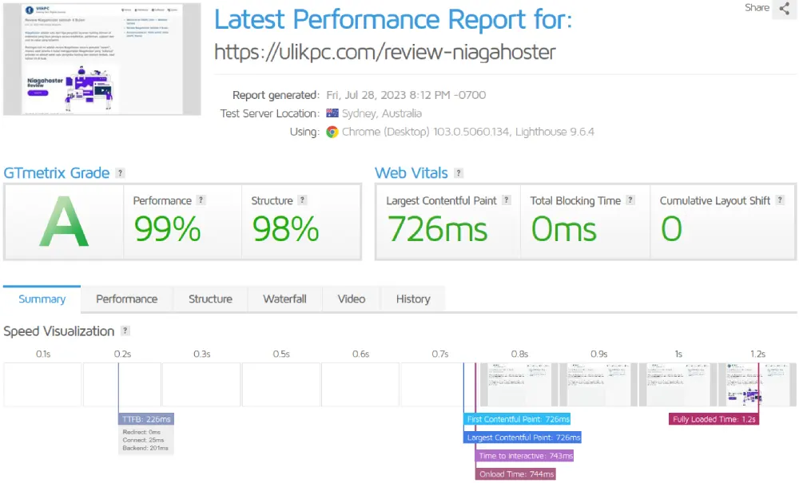Click help icon for Cumulative Layout Shift
The width and height of the screenshot is (799, 483).
[780, 200]
